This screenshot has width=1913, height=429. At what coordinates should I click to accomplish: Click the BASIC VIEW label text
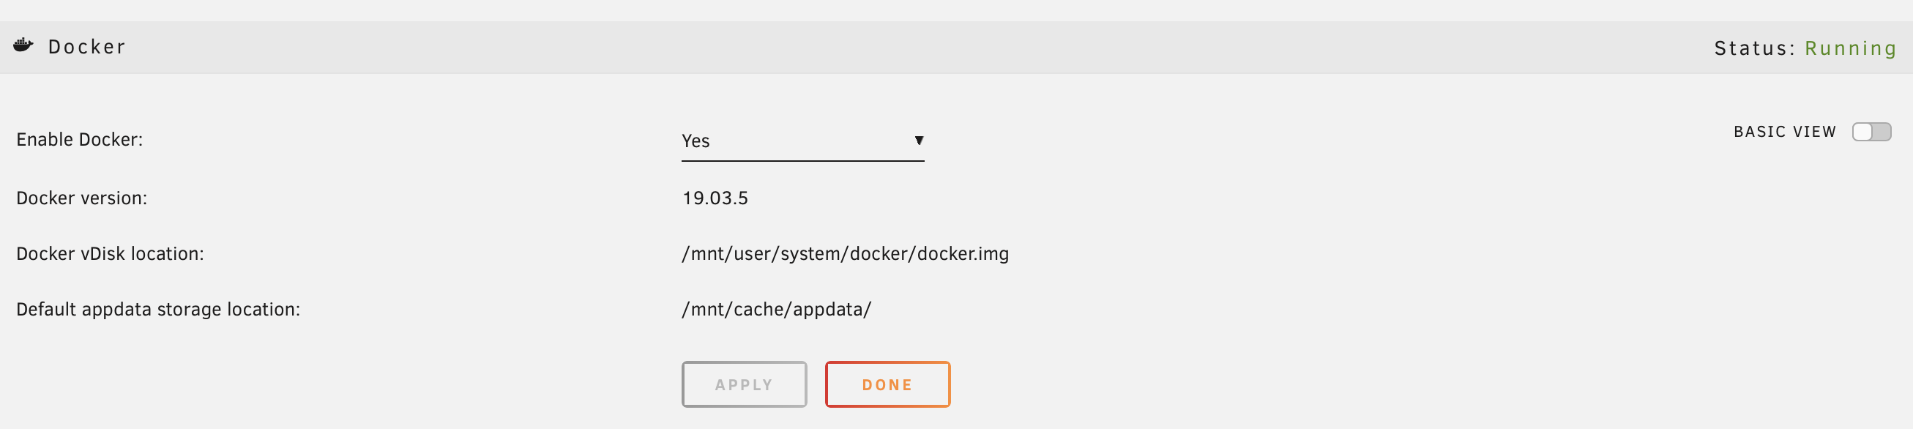[x=1785, y=132]
